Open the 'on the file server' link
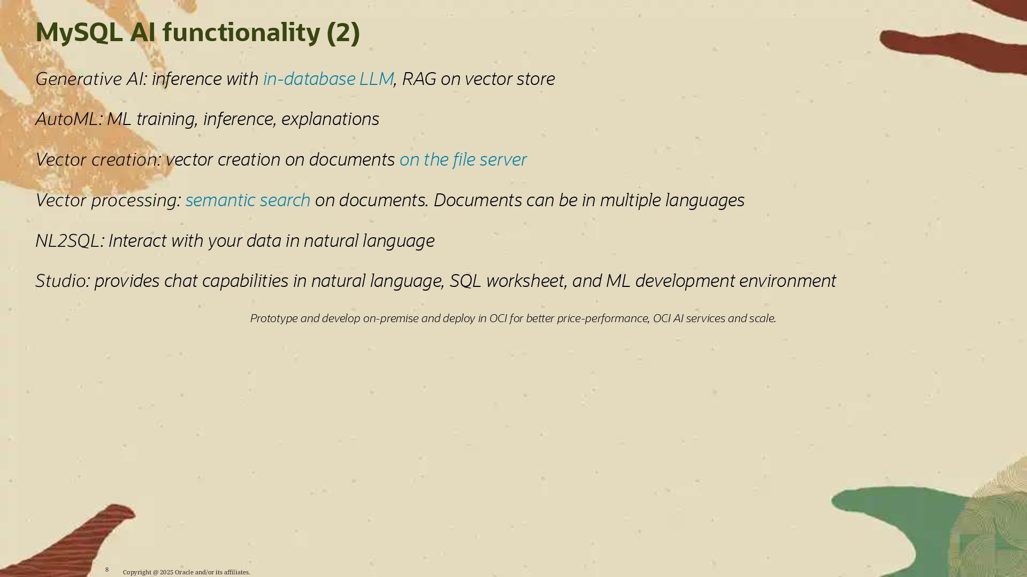The height and width of the screenshot is (577, 1027). click(463, 160)
